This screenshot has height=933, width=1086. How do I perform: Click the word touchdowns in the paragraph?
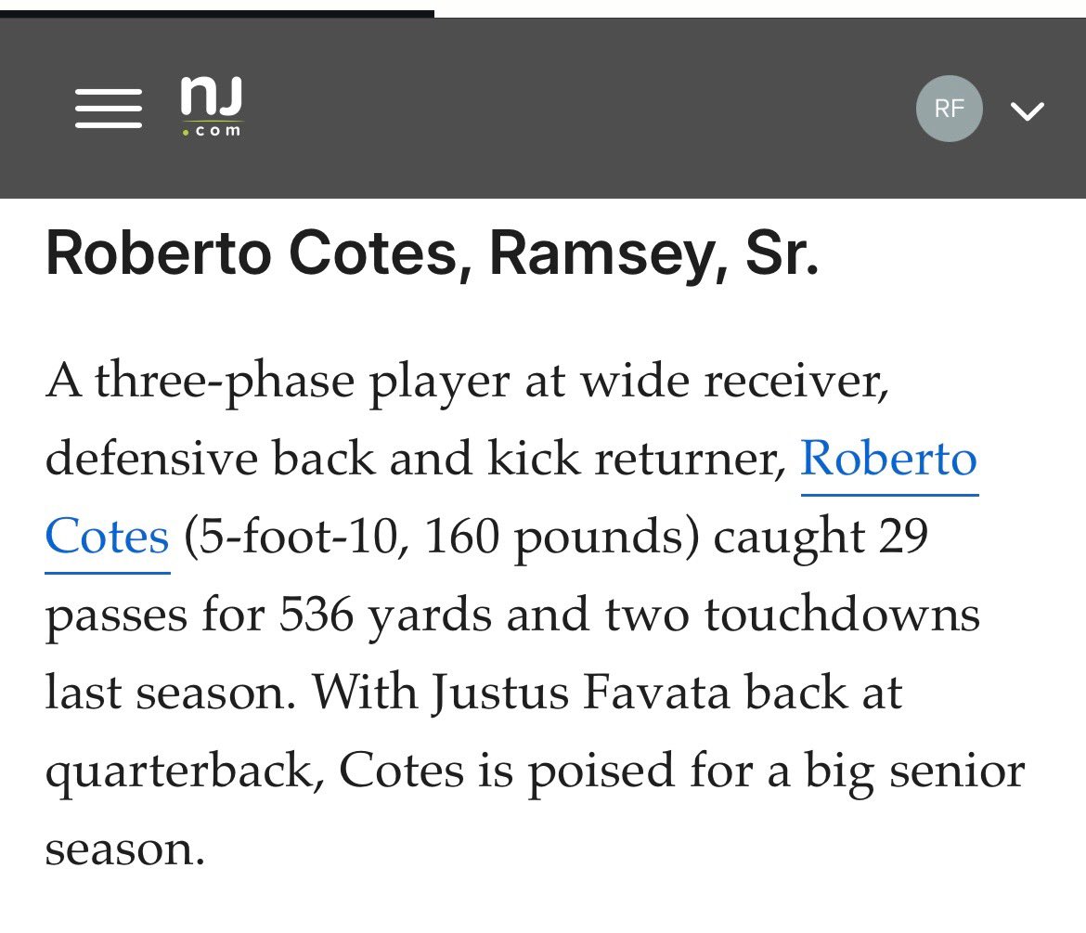coord(842,615)
